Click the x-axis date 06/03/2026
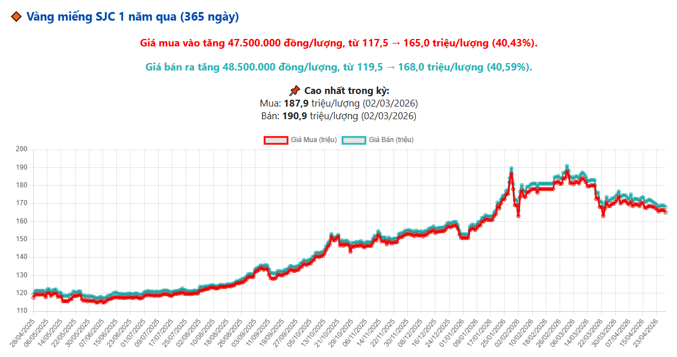Image resolution: width=677 pixels, height=357 pixels. point(562,333)
